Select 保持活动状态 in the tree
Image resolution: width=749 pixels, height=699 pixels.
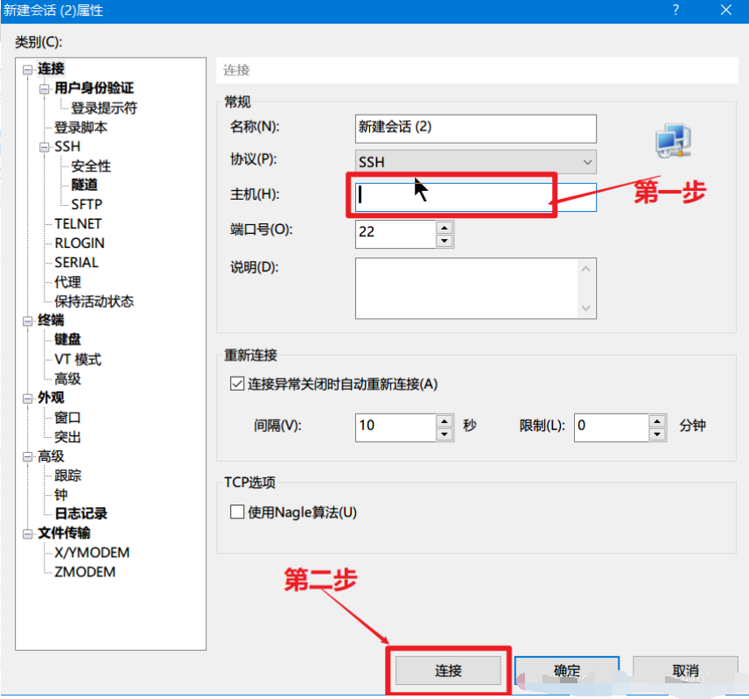94,301
